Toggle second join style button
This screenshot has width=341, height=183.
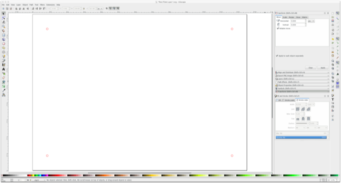(x=303, y=109)
